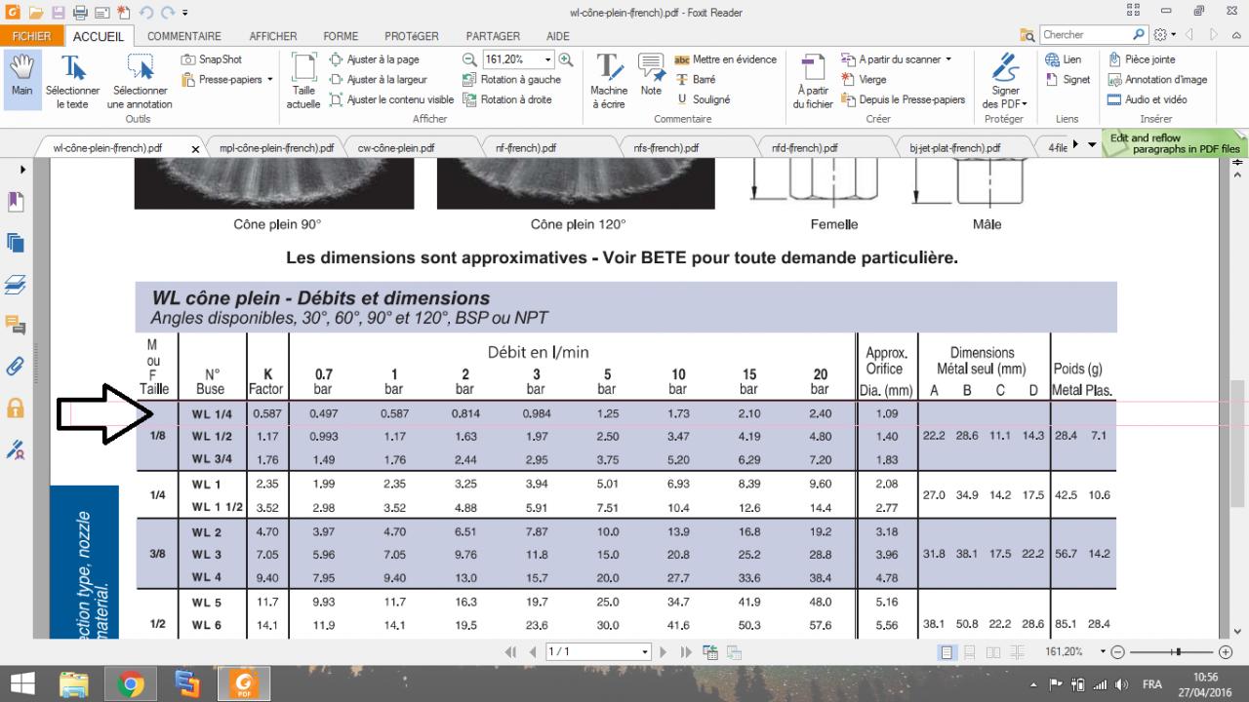The width and height of the screenshot is (1249, 702).
Task: Click the Chercher search field
Action: (1086, 35)
